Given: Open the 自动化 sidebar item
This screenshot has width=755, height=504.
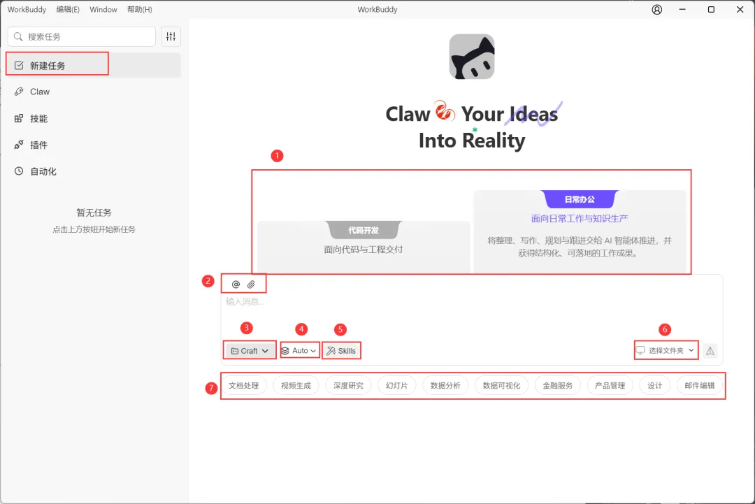Looking at the screenshot, I should click(x=94, y=171).
